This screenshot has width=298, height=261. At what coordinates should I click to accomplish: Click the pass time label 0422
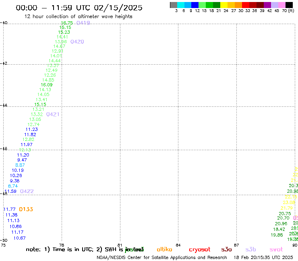[27, 191]
